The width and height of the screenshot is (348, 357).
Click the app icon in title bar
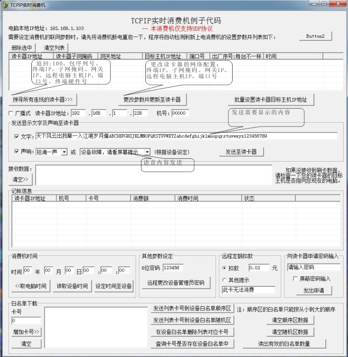[6, 5]
